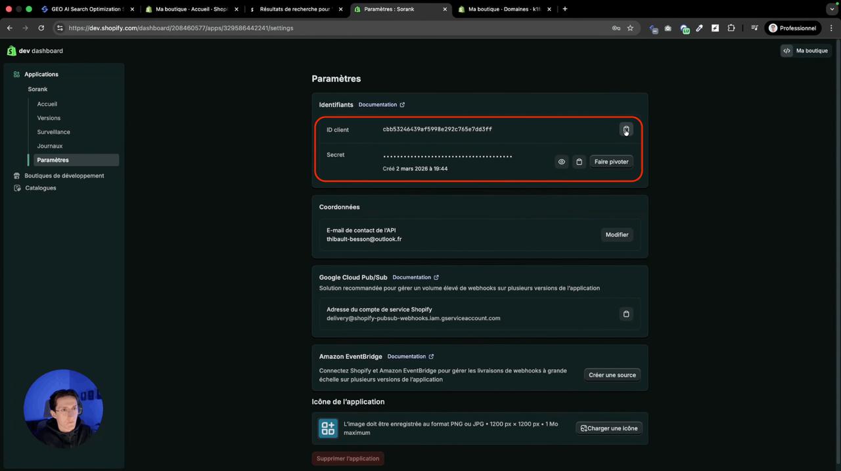Select the Sorank app in sidebar
Image resolution: width=841 pixels, height=471 pixels.
coord(37,89)
